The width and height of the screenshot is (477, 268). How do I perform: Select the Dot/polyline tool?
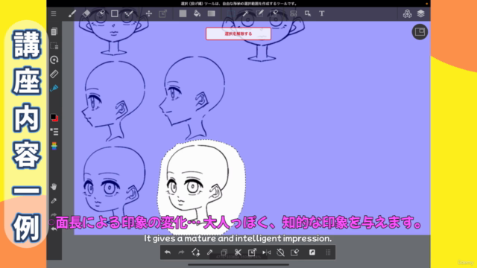click(x=129, y=13)
